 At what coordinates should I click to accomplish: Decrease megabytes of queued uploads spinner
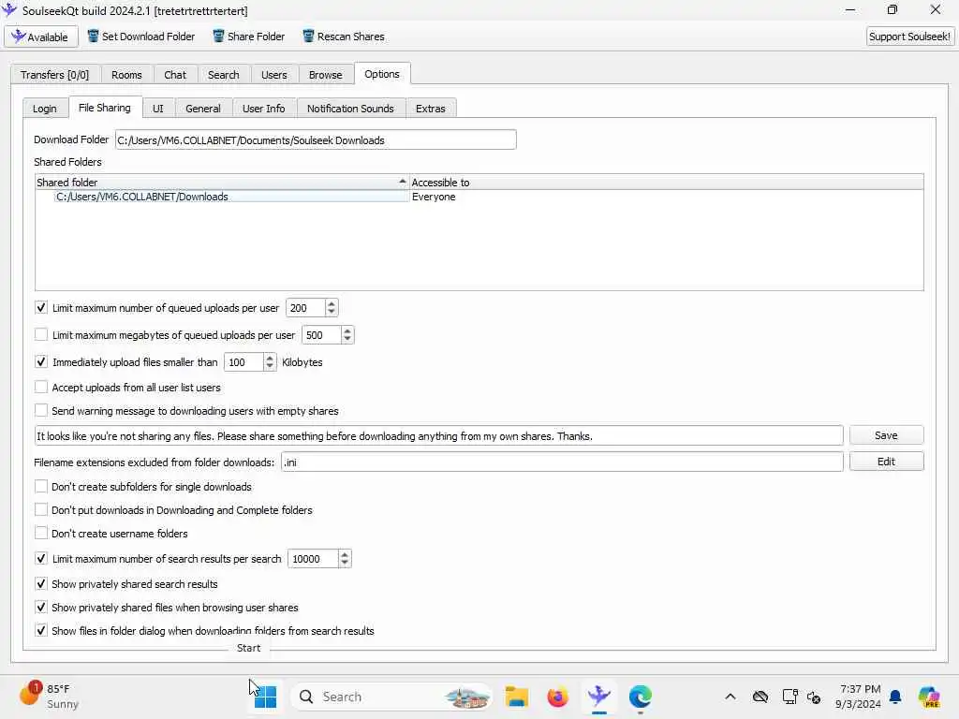click(x=347, y=339)
